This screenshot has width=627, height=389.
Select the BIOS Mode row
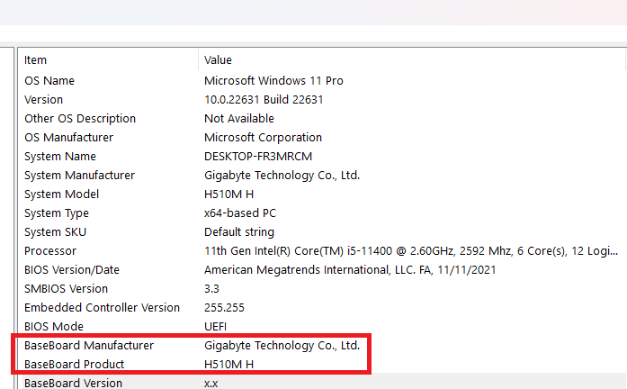[x=54, y=326]
